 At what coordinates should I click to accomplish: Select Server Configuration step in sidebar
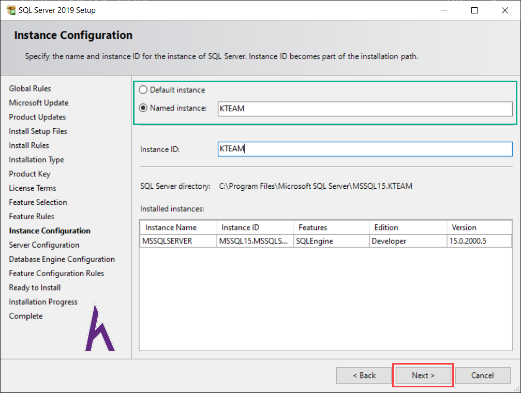(x=44, y=245)
